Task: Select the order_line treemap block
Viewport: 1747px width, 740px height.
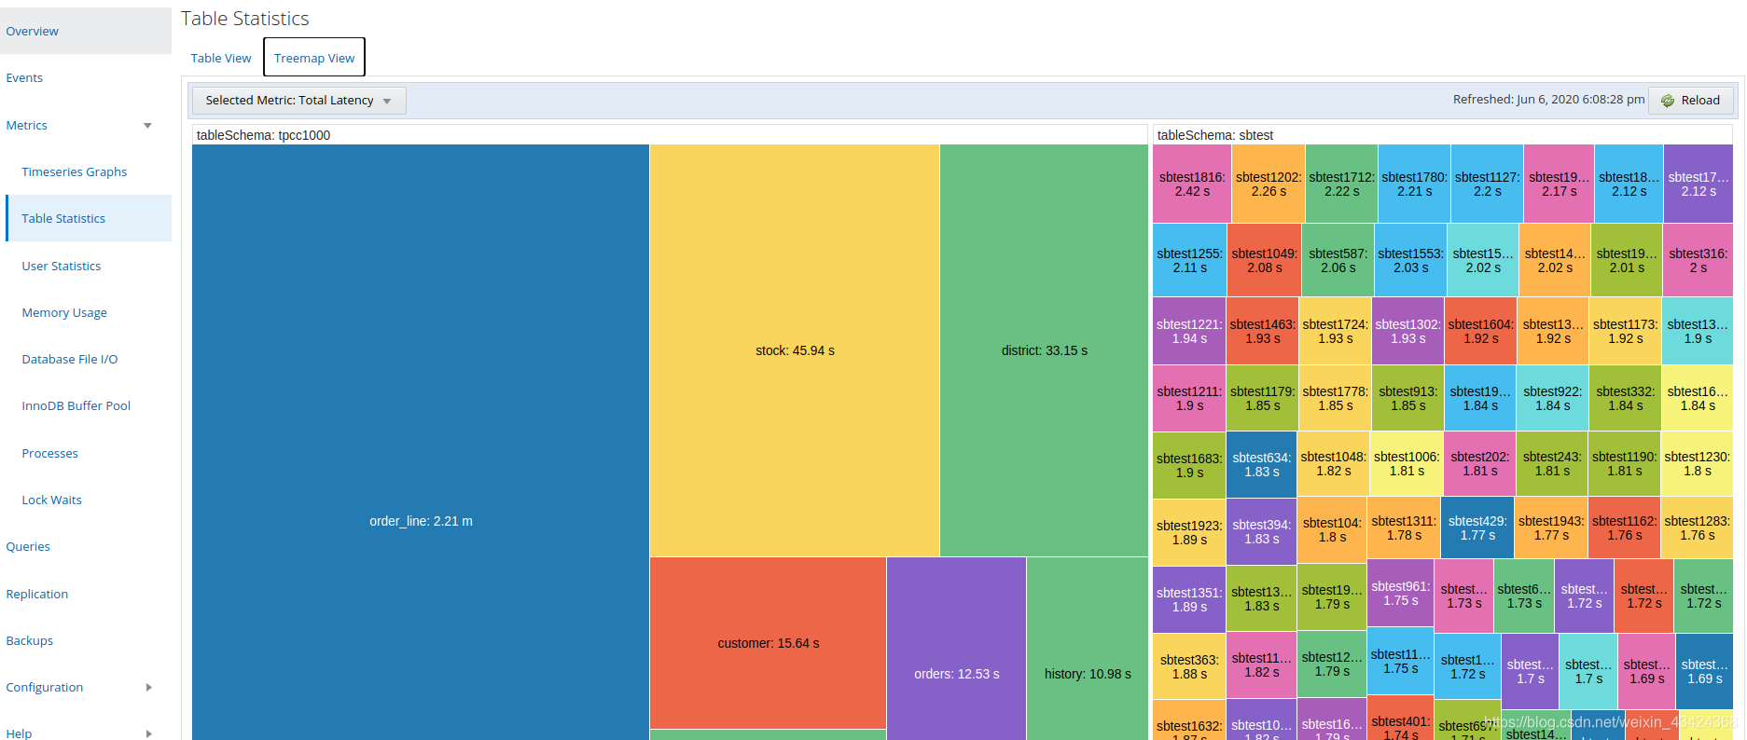Action: (421, 443)
